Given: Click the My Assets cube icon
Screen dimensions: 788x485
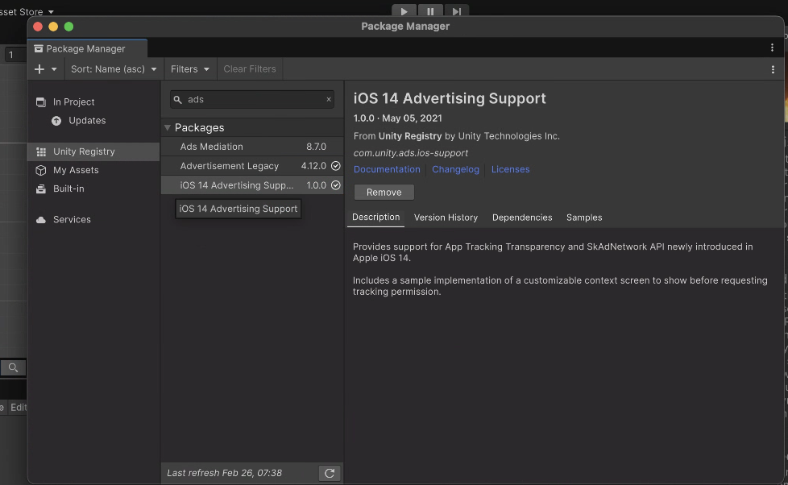Looking at the screenshot, I should click(41, 170).
